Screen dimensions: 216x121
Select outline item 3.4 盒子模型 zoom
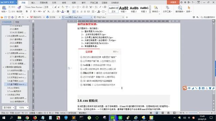[x=15, y=81]
